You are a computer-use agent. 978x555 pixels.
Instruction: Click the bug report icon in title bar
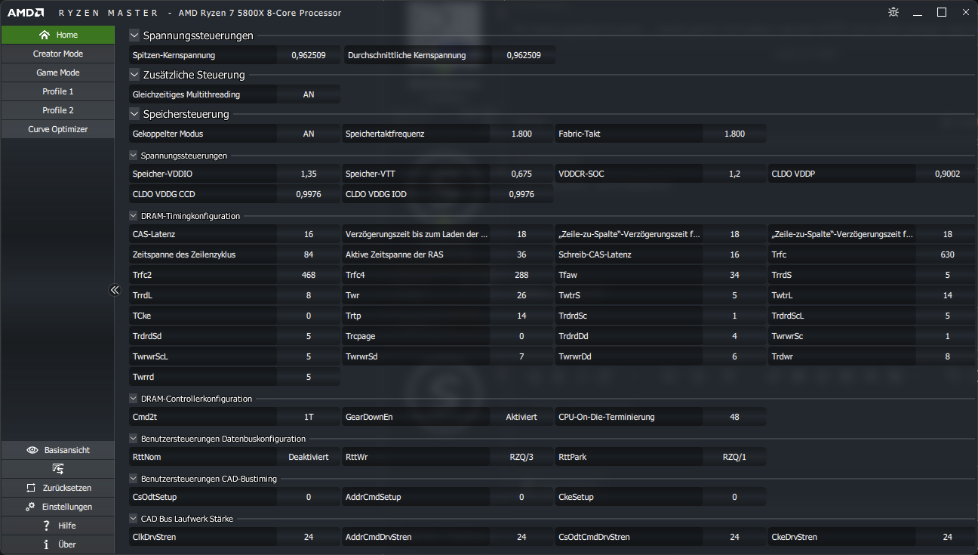(x=894, y=12)
